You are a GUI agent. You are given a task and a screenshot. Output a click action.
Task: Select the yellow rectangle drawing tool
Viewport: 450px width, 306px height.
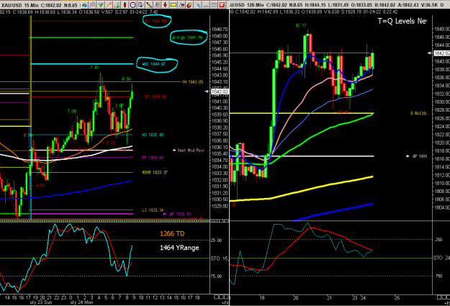pyautogui.click(x=174, y=5)
